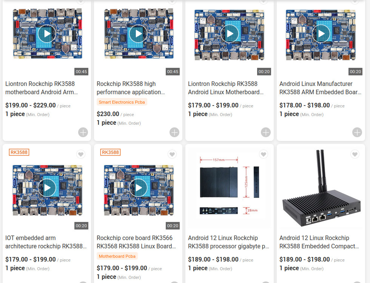Screen dimensions: 370x283
Task: Play video for Rockchip core board RK3566 product
Action: [x=138, y=188]
